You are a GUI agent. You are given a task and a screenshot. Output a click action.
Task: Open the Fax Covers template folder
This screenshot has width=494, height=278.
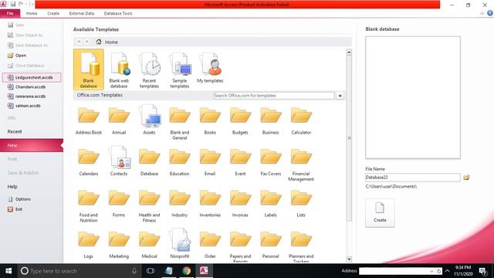(271, 162)
